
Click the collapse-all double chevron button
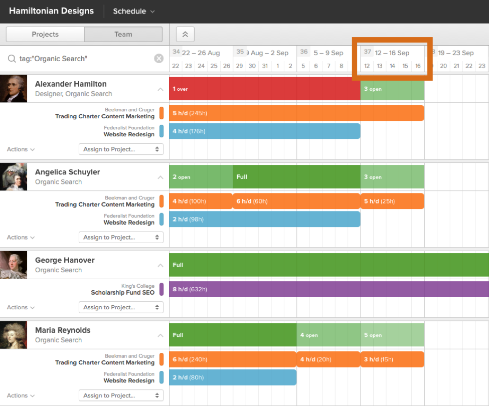pos(185,34)
